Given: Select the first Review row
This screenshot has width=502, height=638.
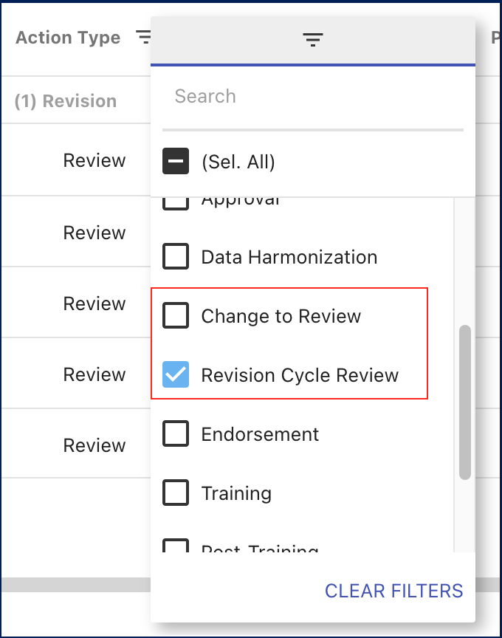Looking at the screenshot, I should pyautogui.click(x=94, y=161).
